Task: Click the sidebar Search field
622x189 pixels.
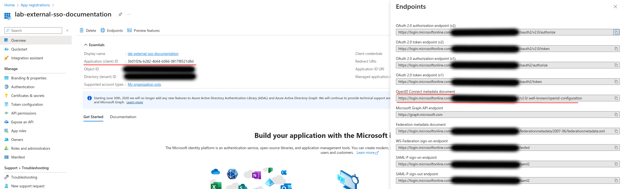Action: 33,30
